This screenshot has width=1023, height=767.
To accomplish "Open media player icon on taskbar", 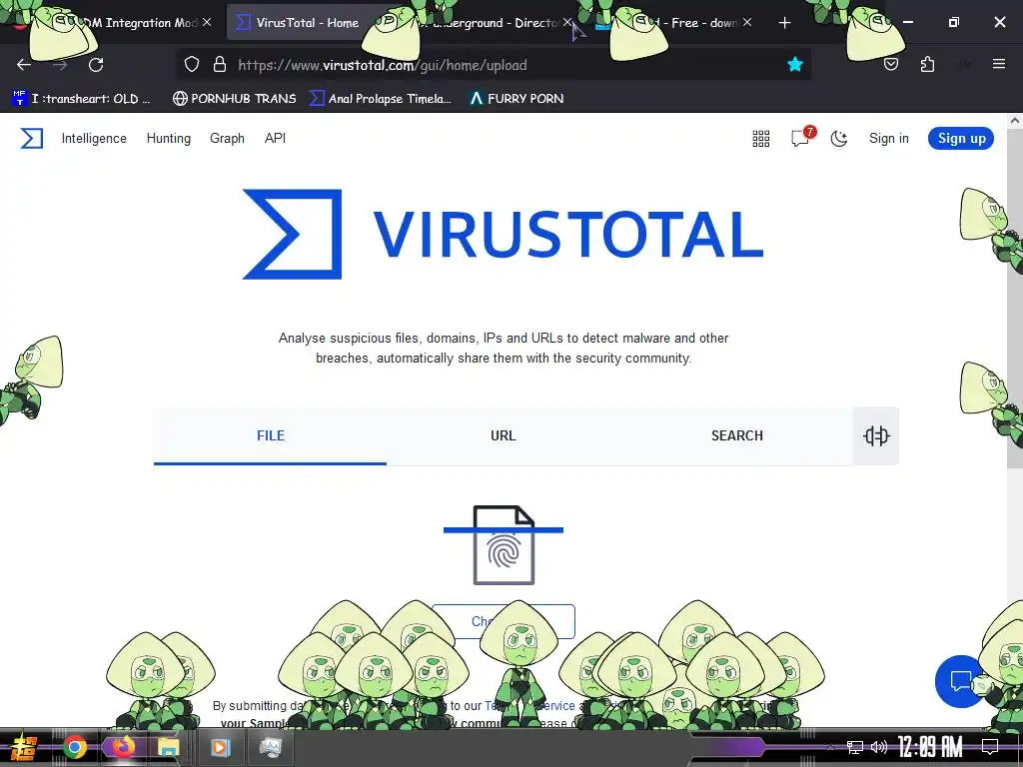I will (x=221, y=747).
